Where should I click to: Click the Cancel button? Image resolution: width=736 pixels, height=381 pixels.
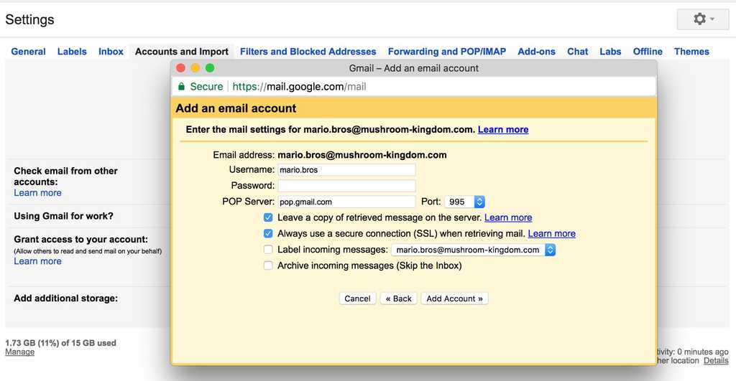point(357,298)
